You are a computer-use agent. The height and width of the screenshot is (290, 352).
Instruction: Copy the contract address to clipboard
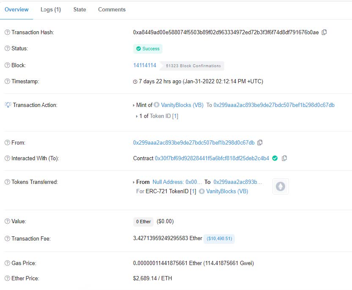[284, 158]
